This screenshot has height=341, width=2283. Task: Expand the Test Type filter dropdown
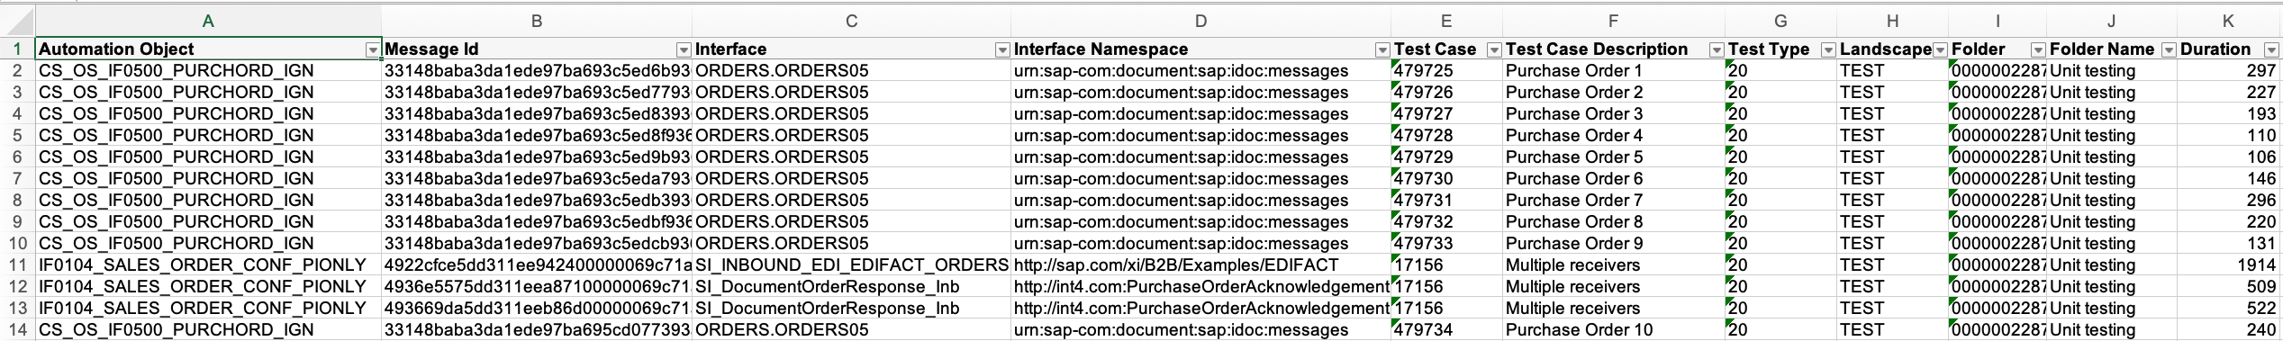click(1828, 50)
